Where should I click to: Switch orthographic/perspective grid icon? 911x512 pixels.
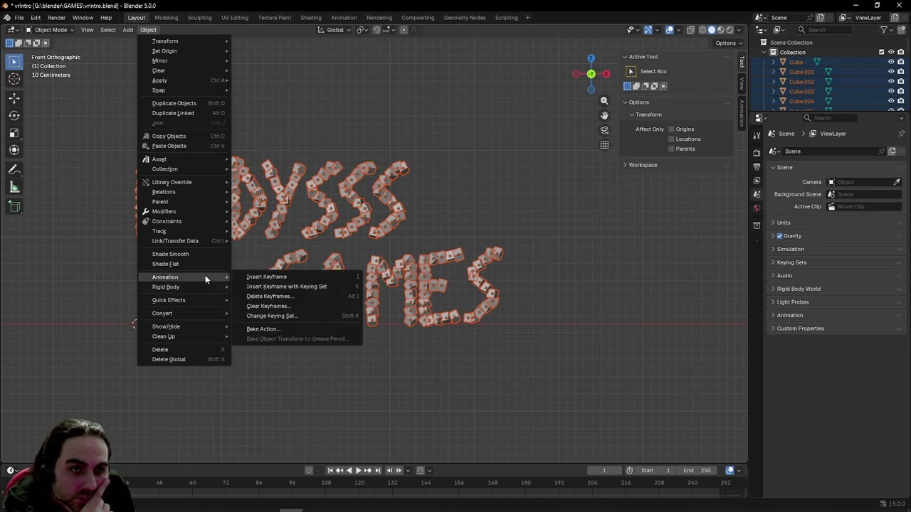pos(604,145)
